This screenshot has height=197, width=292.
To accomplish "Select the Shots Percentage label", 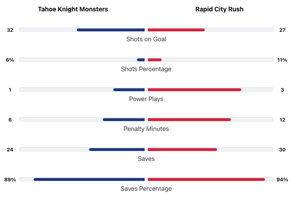I will pos(146,69).
